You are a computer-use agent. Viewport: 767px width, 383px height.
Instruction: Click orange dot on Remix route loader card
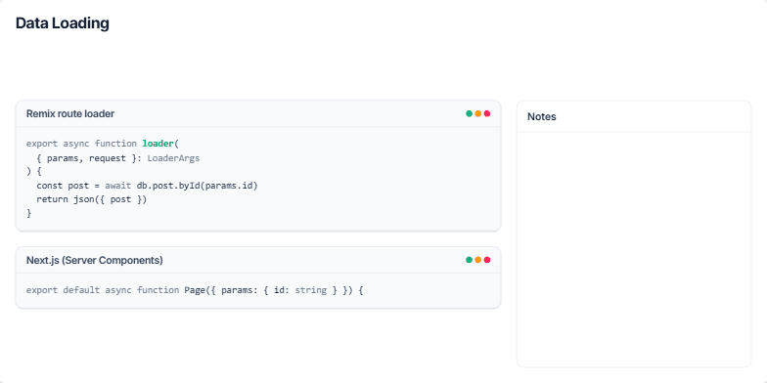coord(477,113)
